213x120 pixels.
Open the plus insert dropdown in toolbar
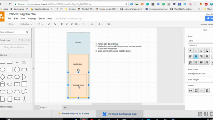pos(101,24)
